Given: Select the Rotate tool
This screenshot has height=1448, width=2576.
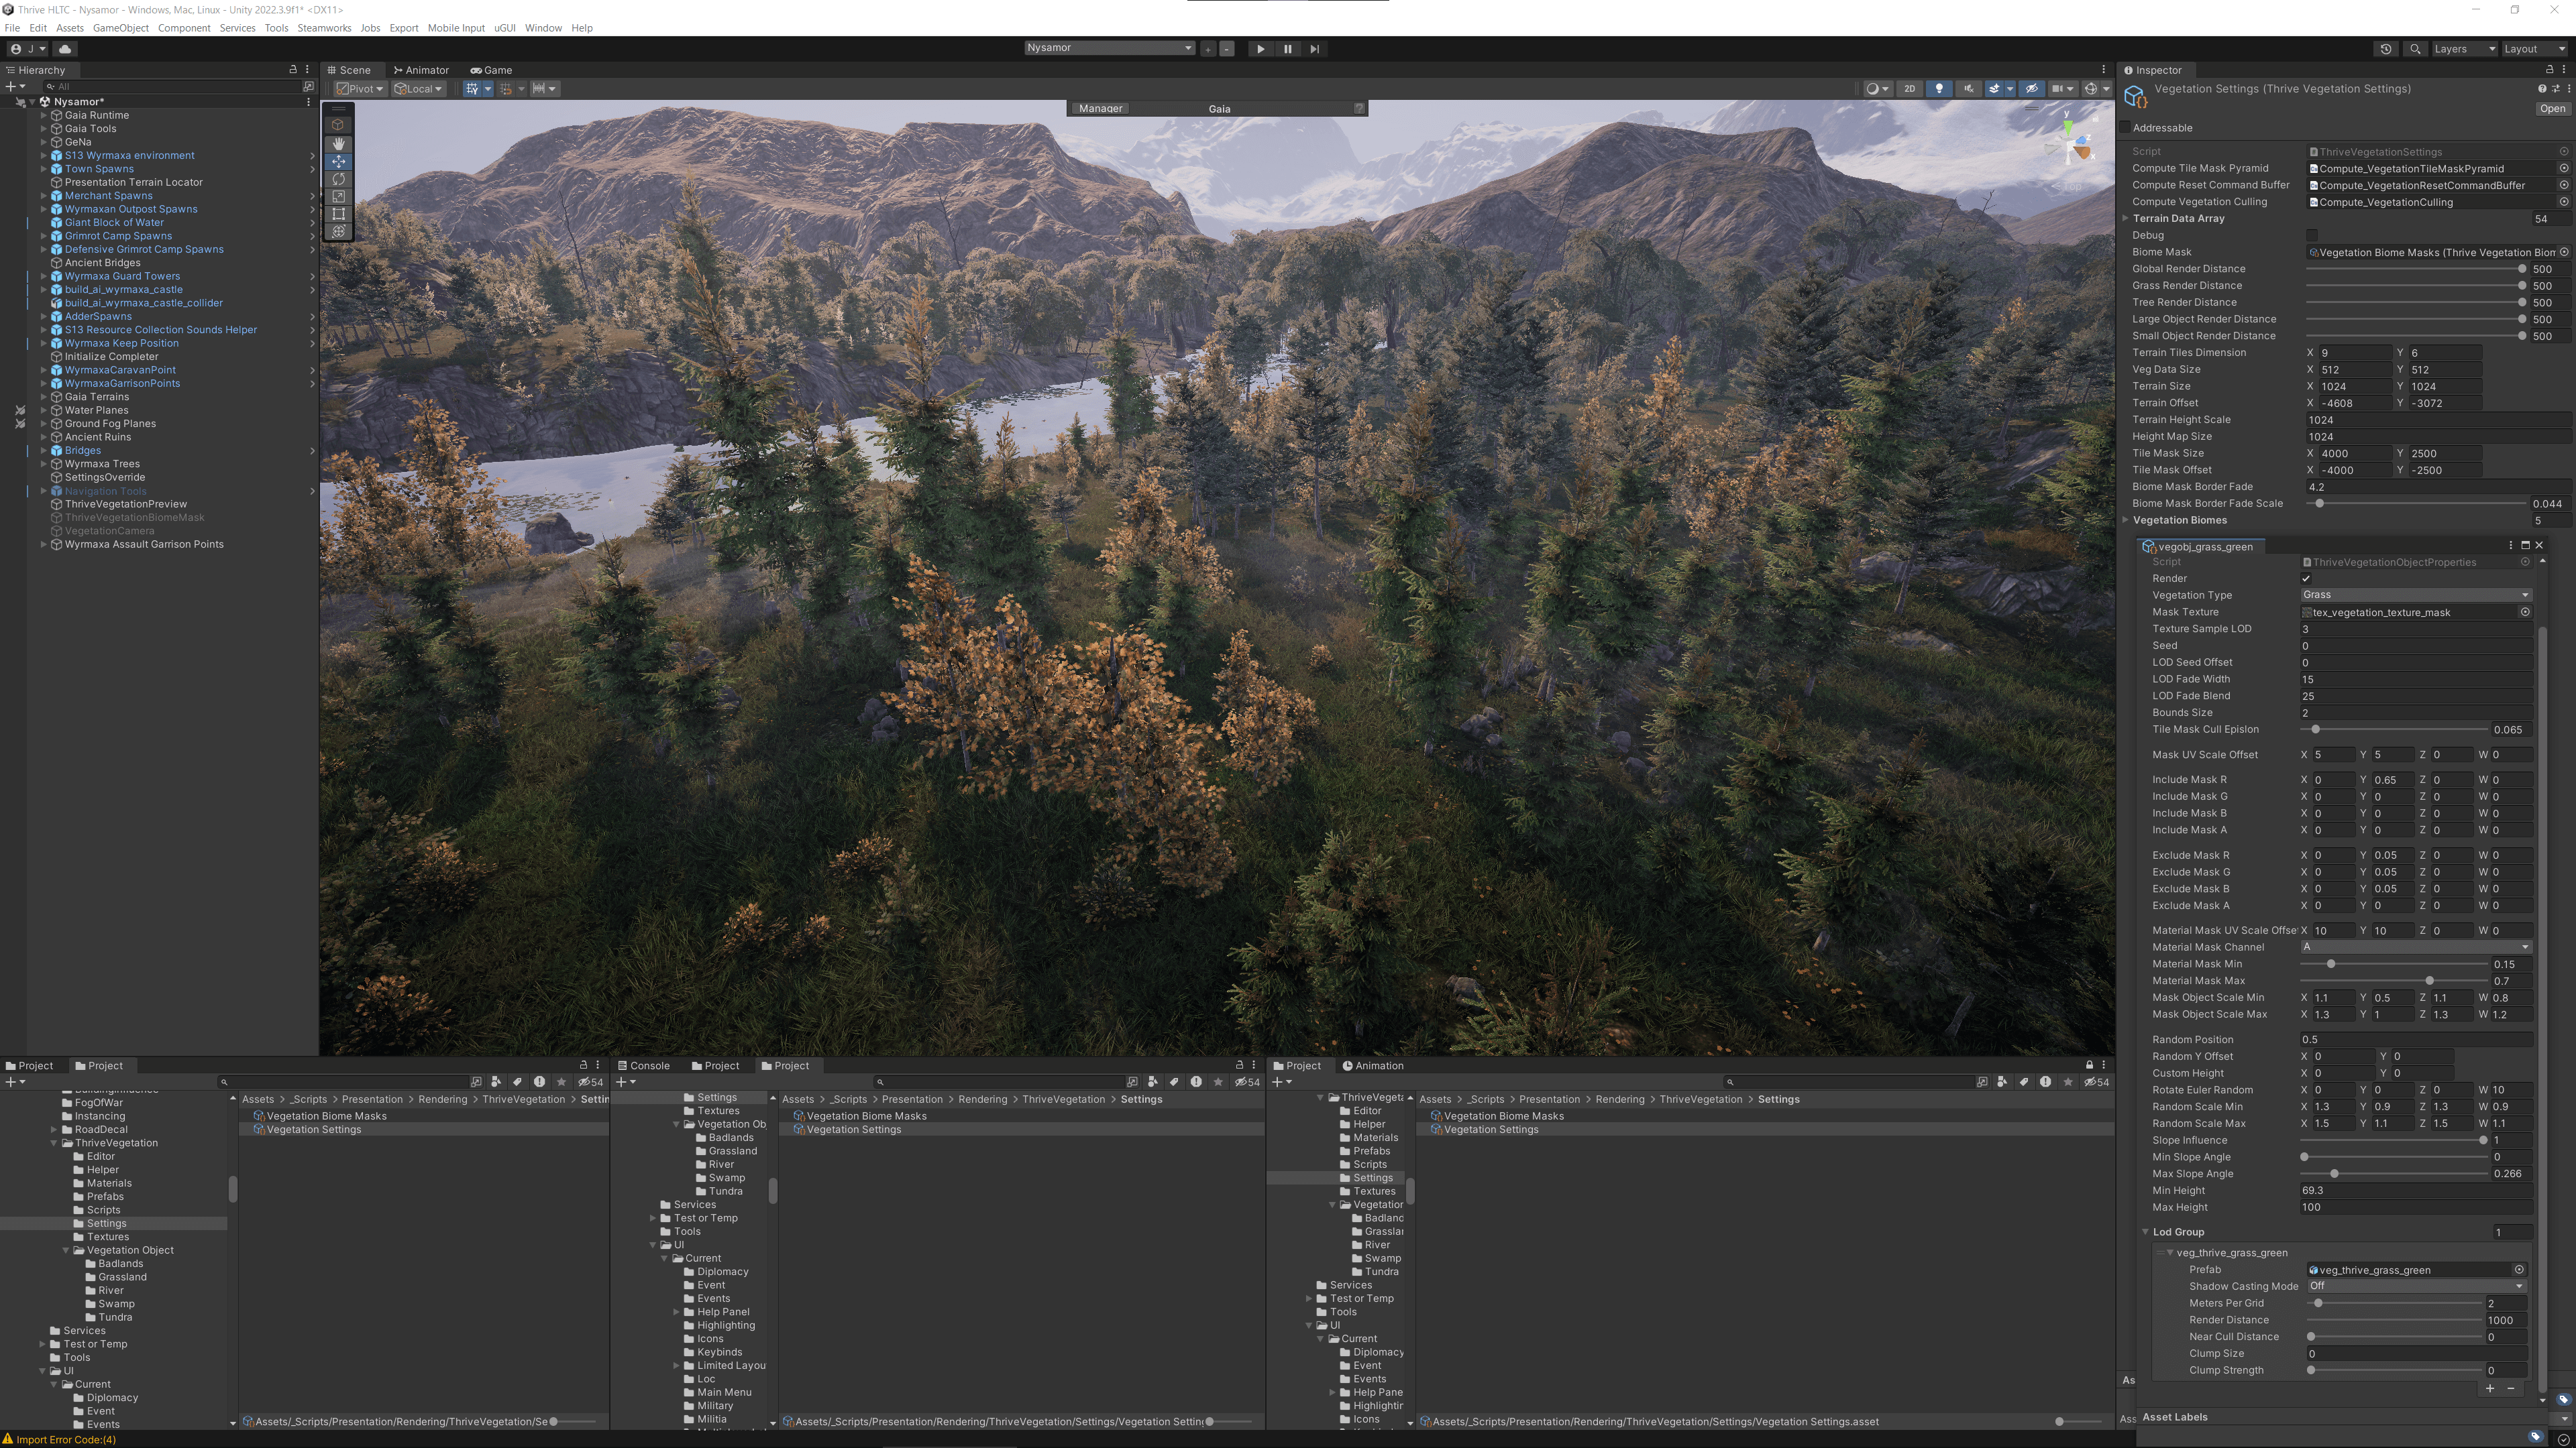Looking at the screenshot, I should [x=338, y=180].
